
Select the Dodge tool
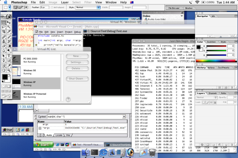coord(9,50)
